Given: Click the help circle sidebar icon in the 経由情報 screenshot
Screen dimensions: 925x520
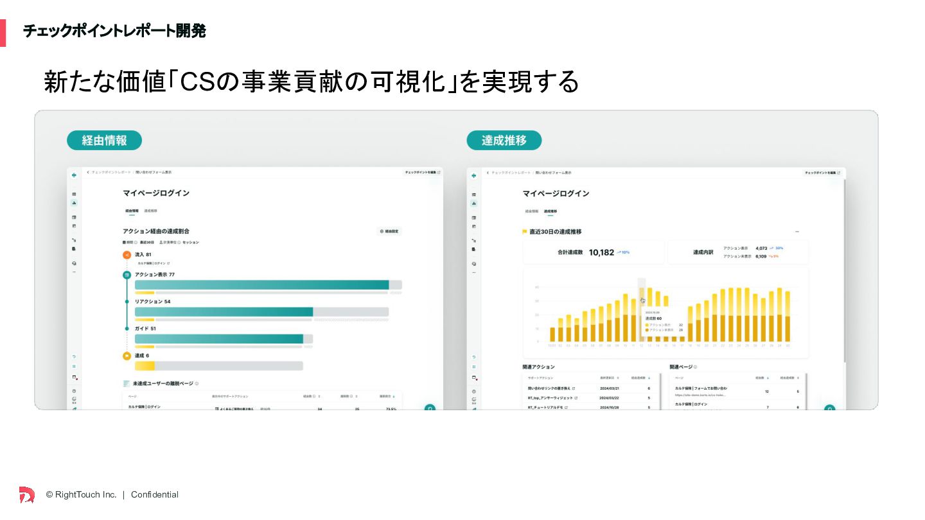Looking at the screenshot, I should point(74,391).
